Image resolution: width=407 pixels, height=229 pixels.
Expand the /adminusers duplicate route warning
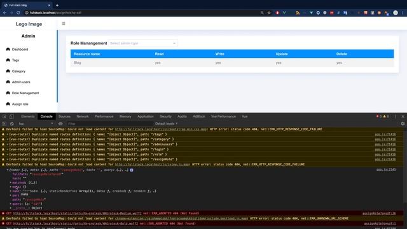7,144
